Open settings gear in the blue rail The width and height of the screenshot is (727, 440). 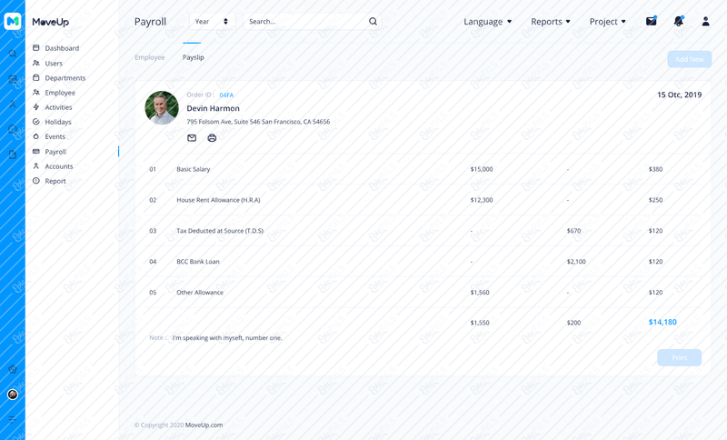tap(13, 369)
